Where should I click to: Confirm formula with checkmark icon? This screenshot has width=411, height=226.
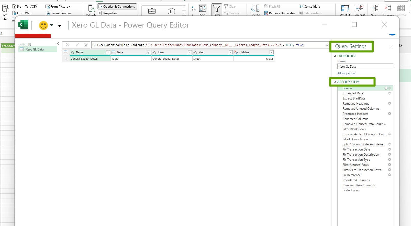point(77,45)
